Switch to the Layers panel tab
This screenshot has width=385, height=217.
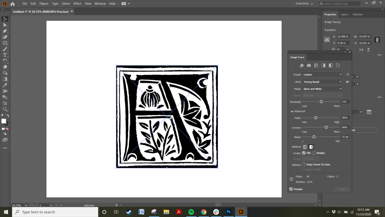tap(344, 14)
